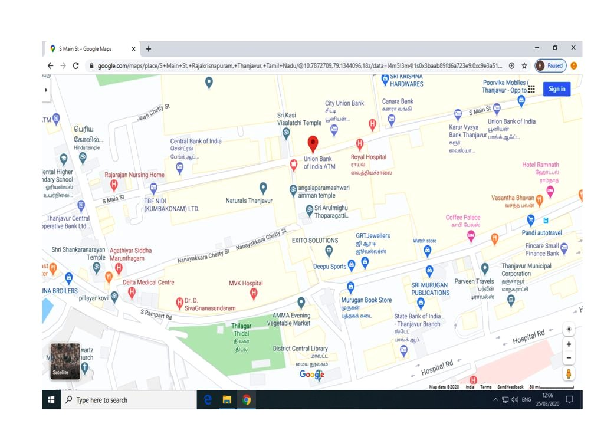604x427 pixels.
Task: Reload the page in Chrome
Action: [x=75, y=66]
